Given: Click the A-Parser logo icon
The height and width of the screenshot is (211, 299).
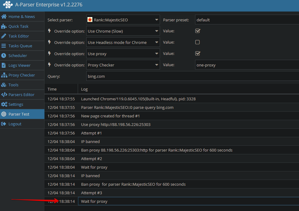Looking at the screenshot, I should pos(8,5).
